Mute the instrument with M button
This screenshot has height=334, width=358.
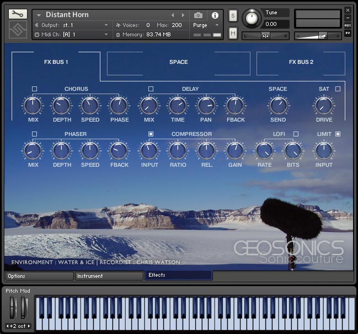point(233,34)
